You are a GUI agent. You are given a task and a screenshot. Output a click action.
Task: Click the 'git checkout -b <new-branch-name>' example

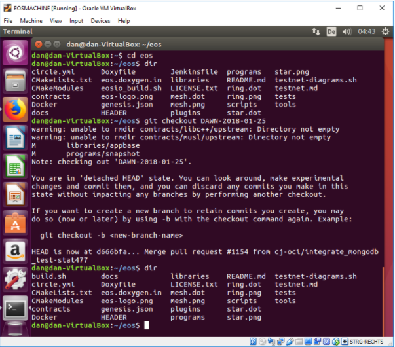pyautogui.click(x=111, y=236)
